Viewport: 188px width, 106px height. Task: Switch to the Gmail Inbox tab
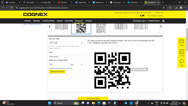coord(46,2)
